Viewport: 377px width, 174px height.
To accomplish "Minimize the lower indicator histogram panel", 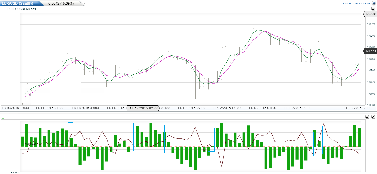I will 367,117.
